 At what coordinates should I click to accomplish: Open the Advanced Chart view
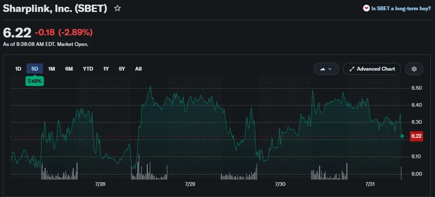tap(372, 69)
